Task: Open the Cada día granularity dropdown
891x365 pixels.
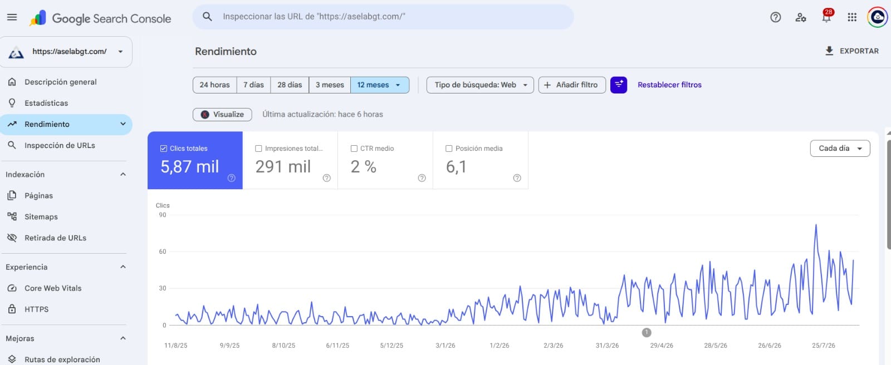Action: [x=840, y=148]
